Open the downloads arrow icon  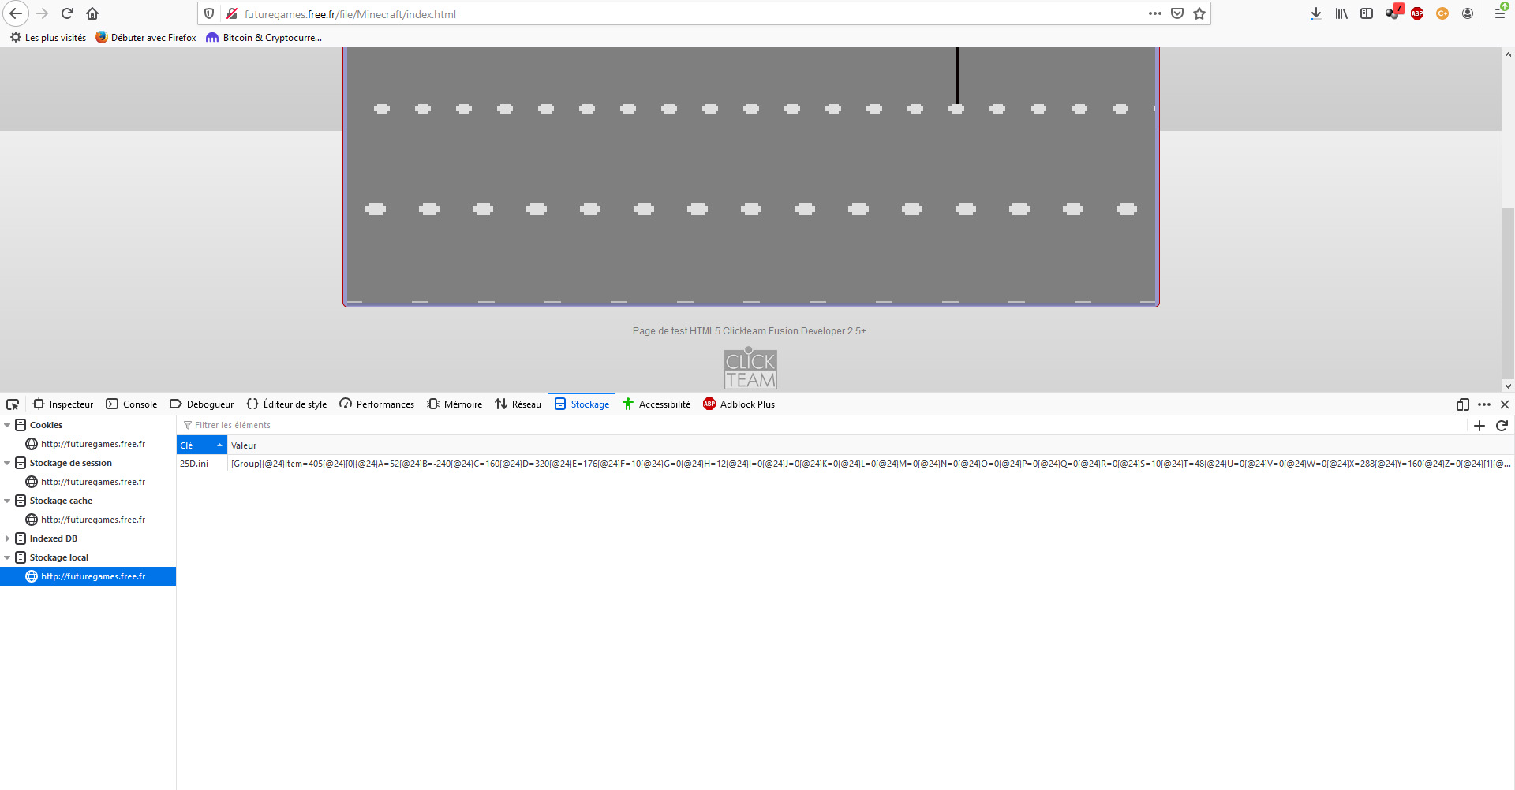point(1315,13)
